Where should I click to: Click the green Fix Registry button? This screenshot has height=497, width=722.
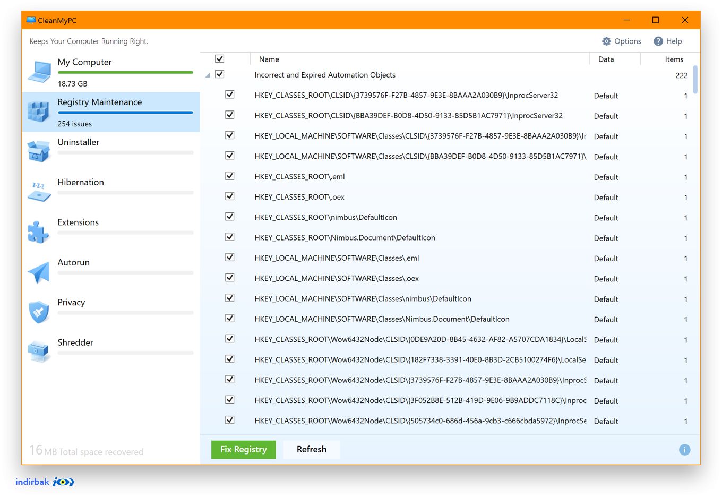[244, 450]
